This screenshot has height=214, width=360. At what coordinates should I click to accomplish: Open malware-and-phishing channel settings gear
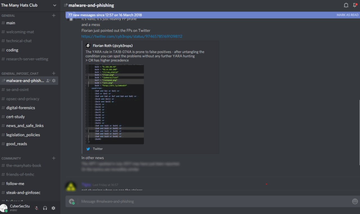pos(54,81)
